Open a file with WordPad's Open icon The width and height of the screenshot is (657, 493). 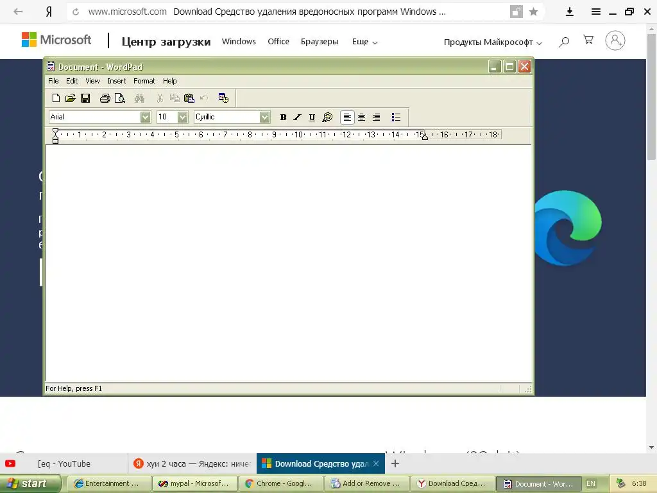pos(70,98)
